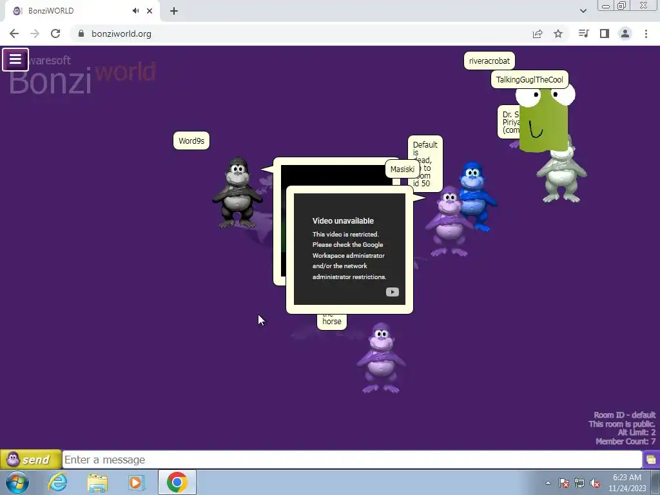Image resolution: width=660 pixels, height=495 pixels.
Task: Select Chrome in the taskbar
Action: click(x=177, y=482)
